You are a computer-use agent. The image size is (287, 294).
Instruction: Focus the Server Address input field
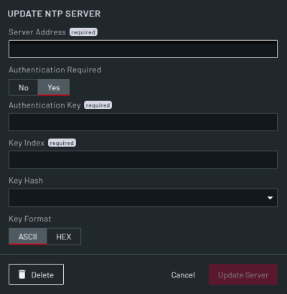tap(143, 49)
